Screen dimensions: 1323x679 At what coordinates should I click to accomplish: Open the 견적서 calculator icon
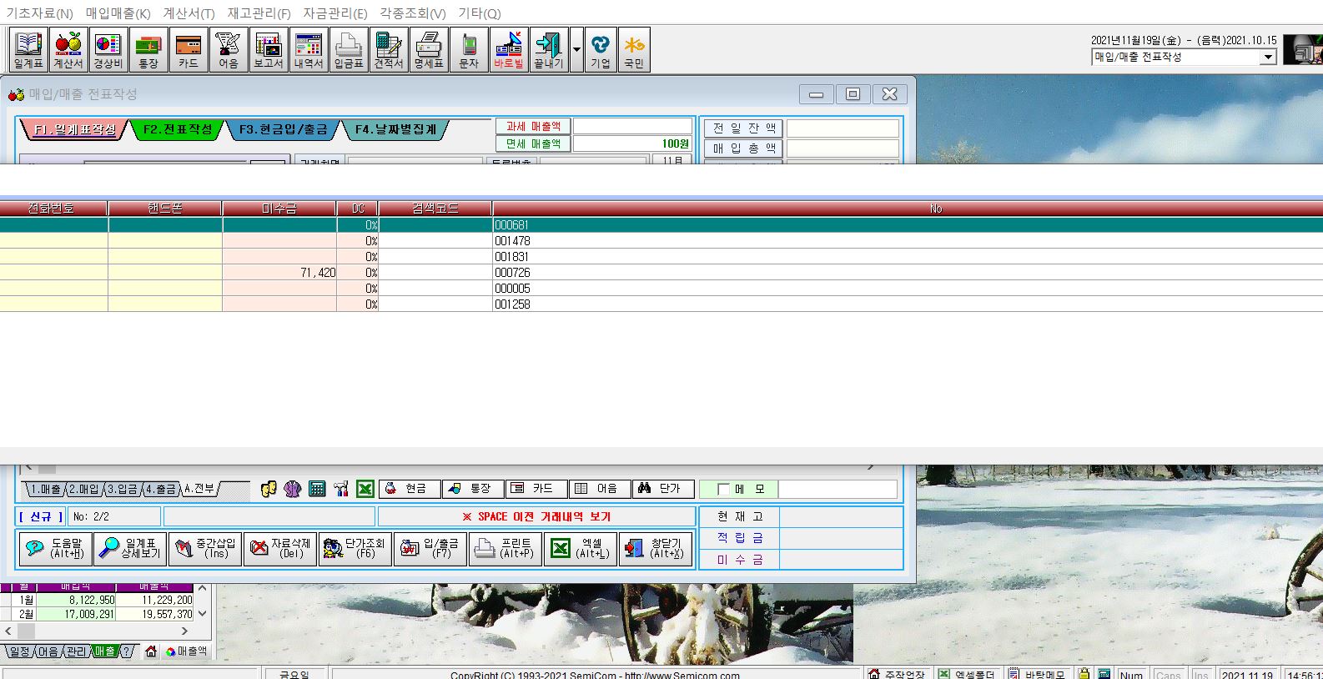click(389, 50)
